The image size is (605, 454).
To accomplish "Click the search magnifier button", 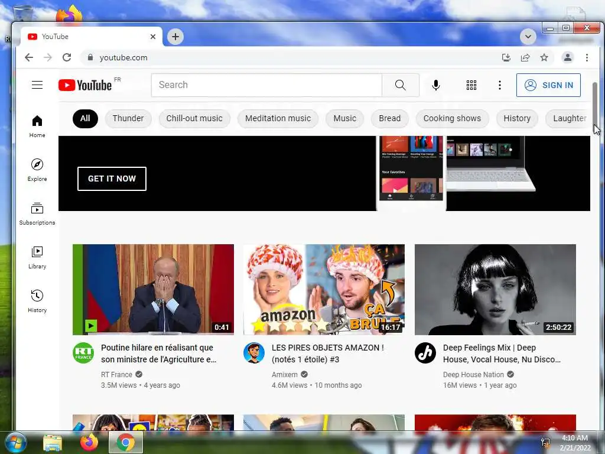I will (x=401, y=85).
